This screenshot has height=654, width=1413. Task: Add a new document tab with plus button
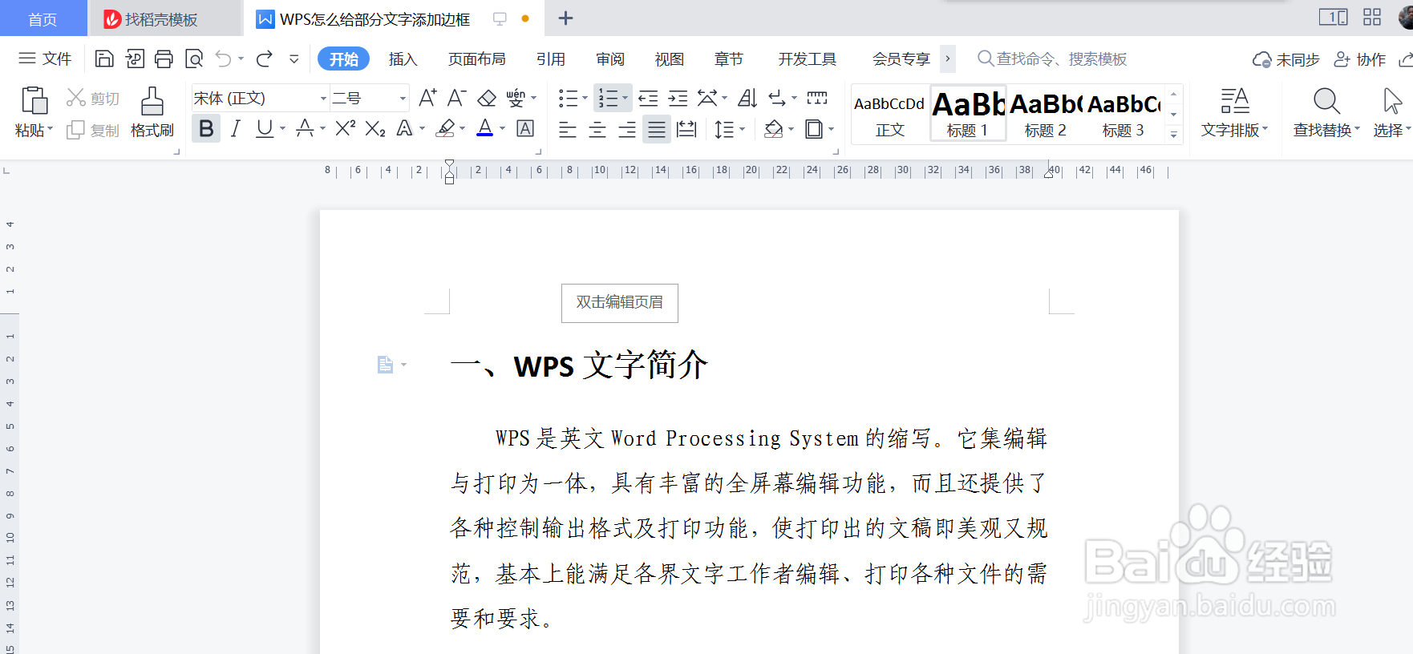[565, 18]
